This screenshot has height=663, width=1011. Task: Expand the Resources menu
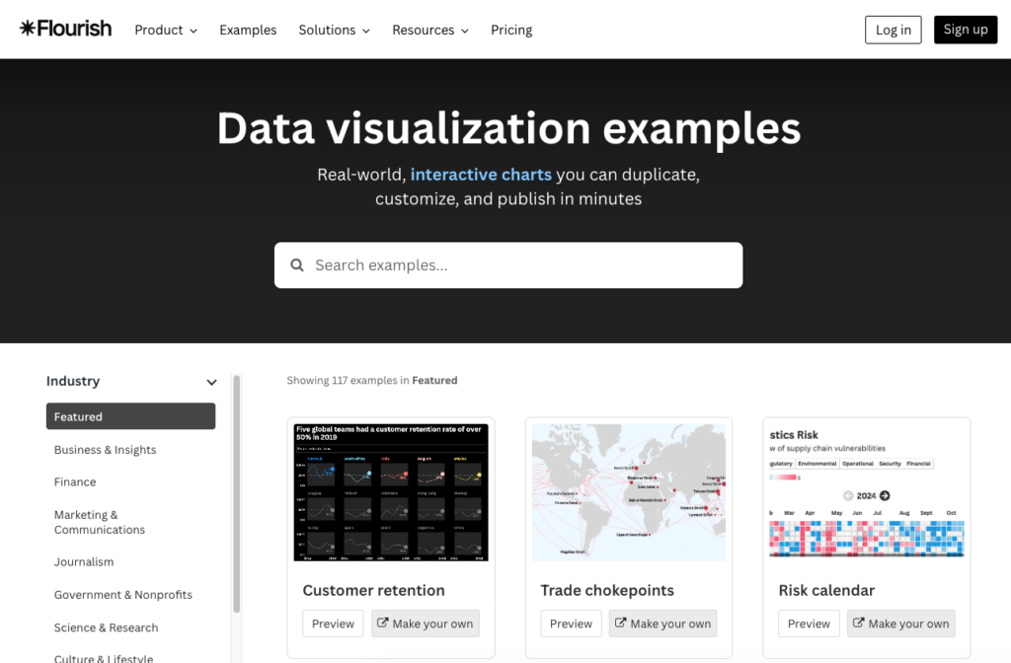tap(430, 30)
